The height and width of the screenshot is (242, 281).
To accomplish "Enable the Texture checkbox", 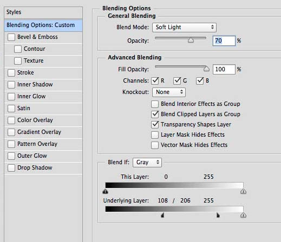I will click(x=18, y=61).
